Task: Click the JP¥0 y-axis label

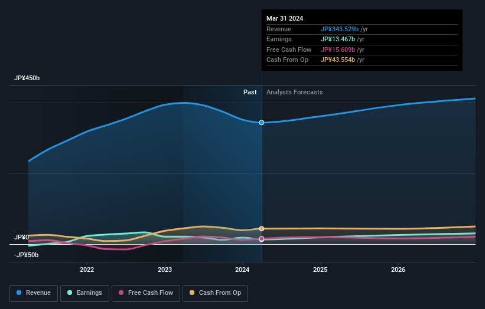Action: pos(21,238)
